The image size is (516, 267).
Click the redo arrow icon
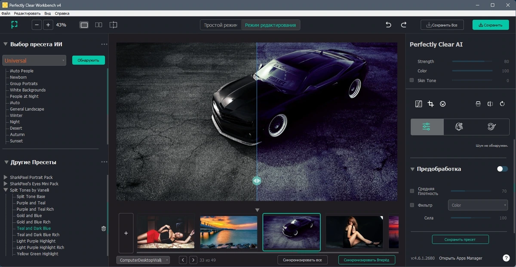[x=403, y=25]
